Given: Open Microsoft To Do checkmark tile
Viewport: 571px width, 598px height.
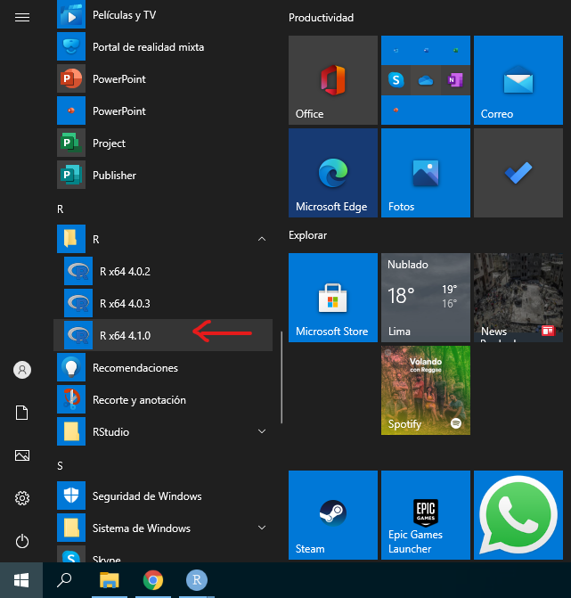Looking at the screenshot, I should (518, 173).
